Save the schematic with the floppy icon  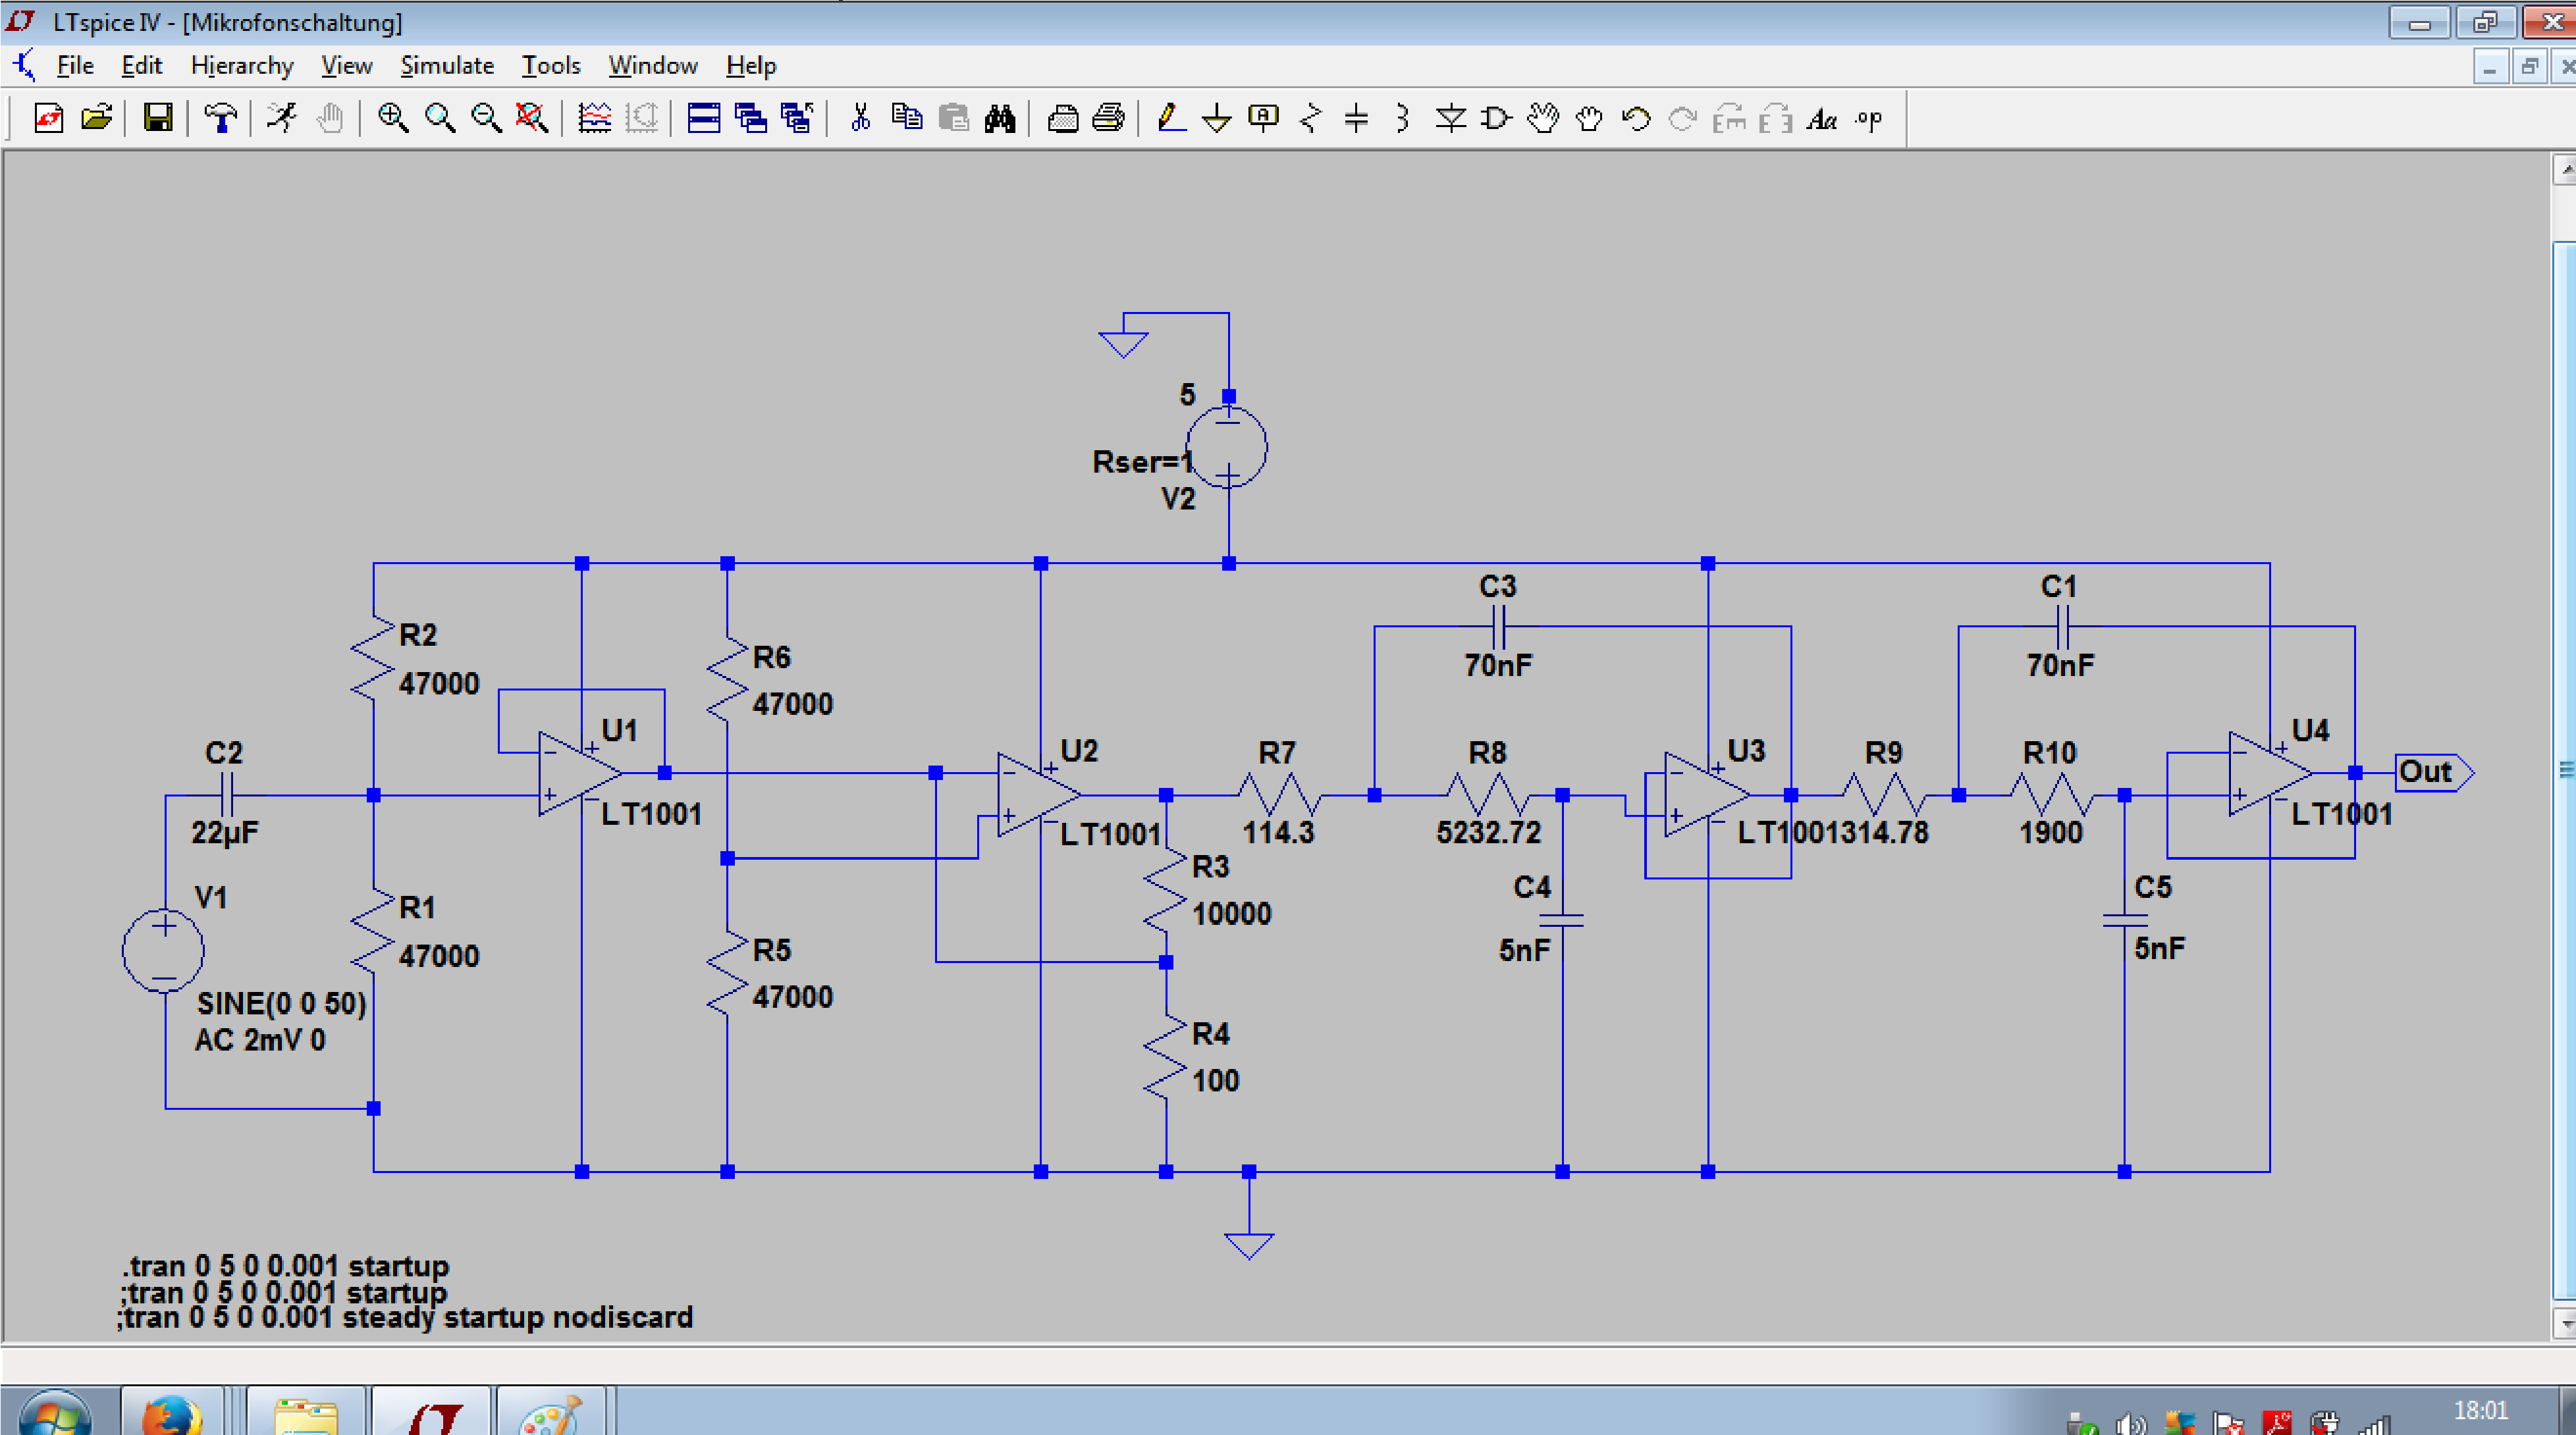tap(157, 118)
